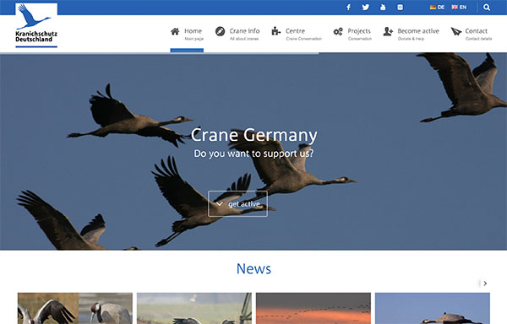The height and width of the screenshot is (324, 507).
Task: Open the Facebook page icon
Action: pyautogui.click(x=348, y=7)
